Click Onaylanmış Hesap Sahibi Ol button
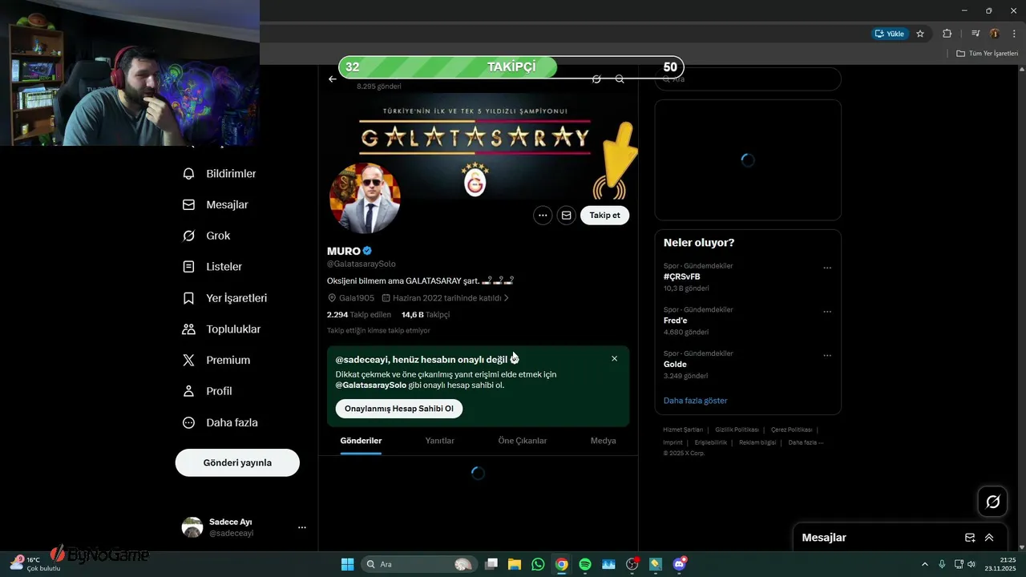Viewport: 1026px width, 577px height. pyautogui.click(x=399, y=409)
